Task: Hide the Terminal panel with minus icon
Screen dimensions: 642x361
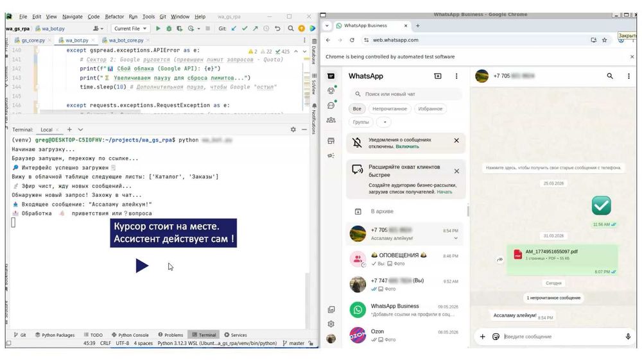Action: 304,130
